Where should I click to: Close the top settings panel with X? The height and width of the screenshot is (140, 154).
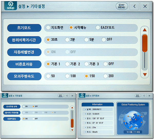pos(146,6)
